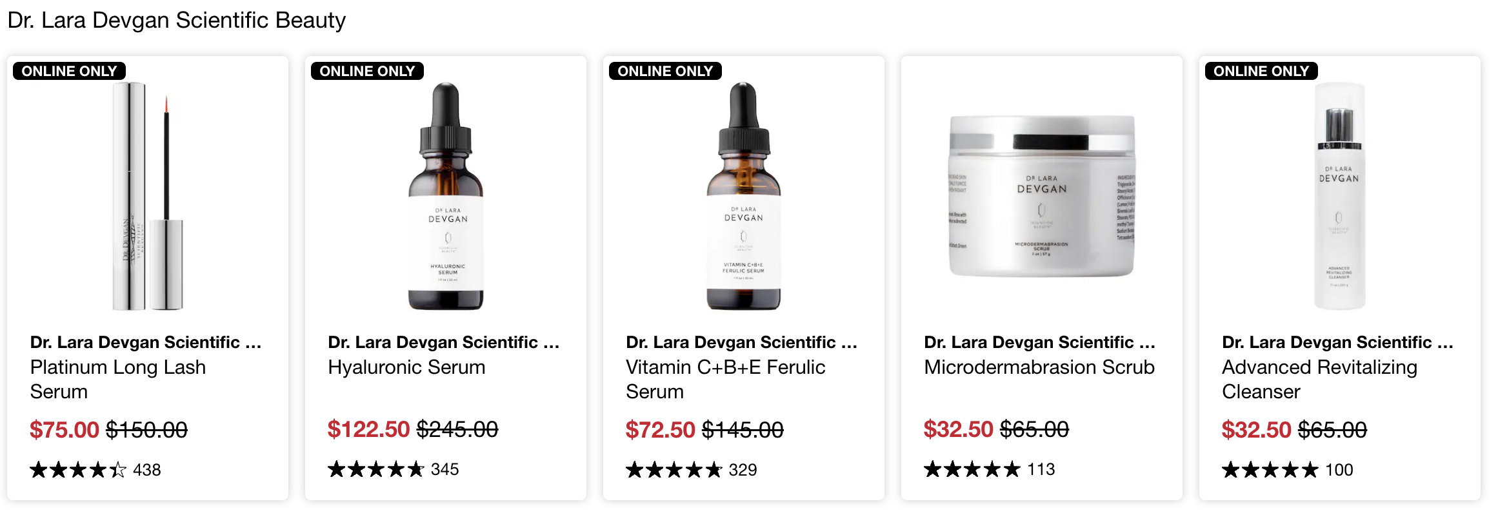Image resolution: width=1498 pixels, height=513 pixels.
Task: Click the Microdermabrasion Scrub product name
Action: click(x=1039, y=367)
